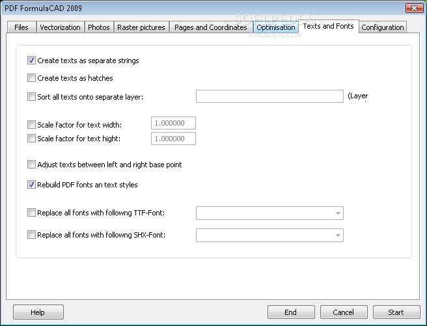Select the Texts and Fonts tab
Screen dimensions: 427x326
329,26
